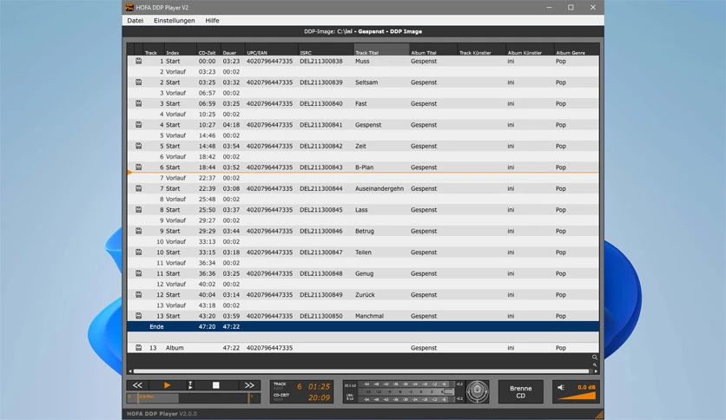726x420 pixels.
Task: Maximize the HOFA DDP Player window
Action: click(571, 8)
